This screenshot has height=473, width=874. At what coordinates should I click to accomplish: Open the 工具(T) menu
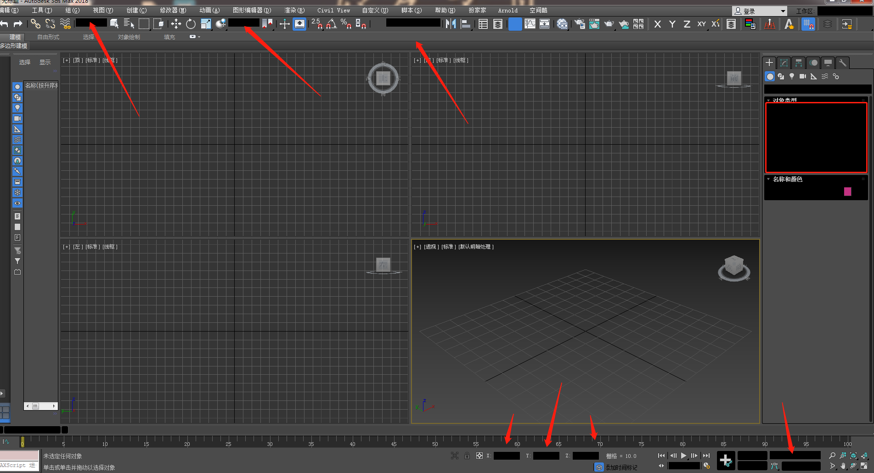click(42, 10)
